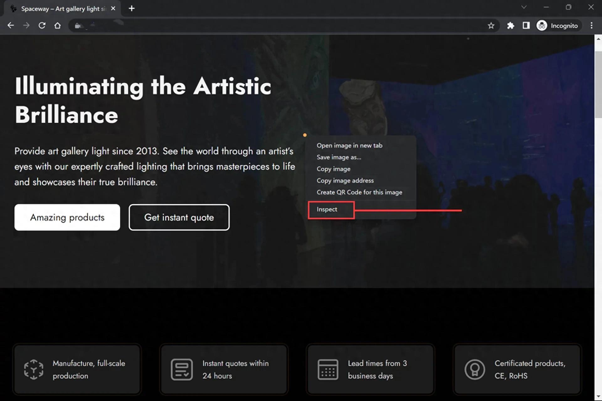Image resolution: width=602 pixels, height=401 pixels.
Task: Click the certificate badge icon
Action: click(474, 369)
